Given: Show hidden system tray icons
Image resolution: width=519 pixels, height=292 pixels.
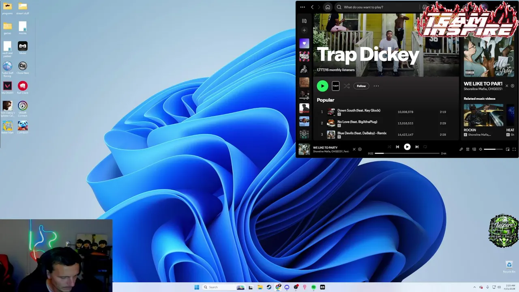Looking at the screenshot, I should (475, 287).
